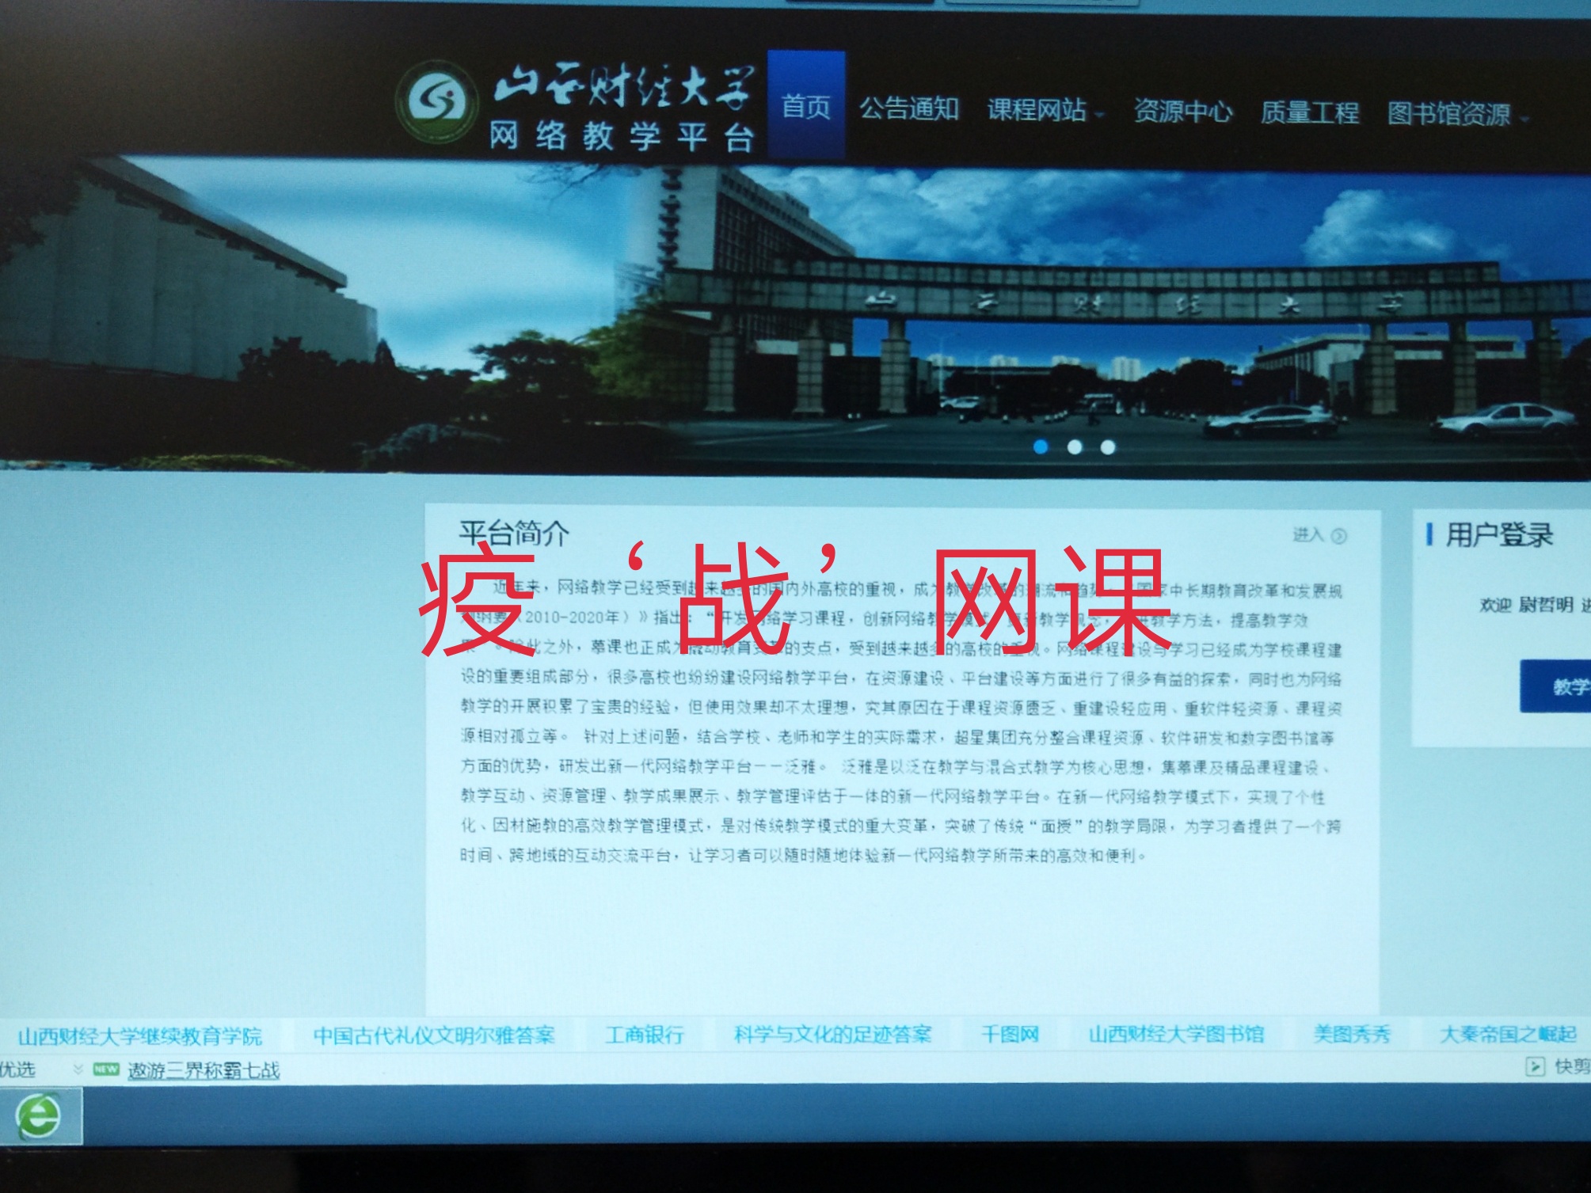Open 山西财经大学继续教育学院 link
Viewport: 1591px width, 1193px height.
click(139, 1036)
